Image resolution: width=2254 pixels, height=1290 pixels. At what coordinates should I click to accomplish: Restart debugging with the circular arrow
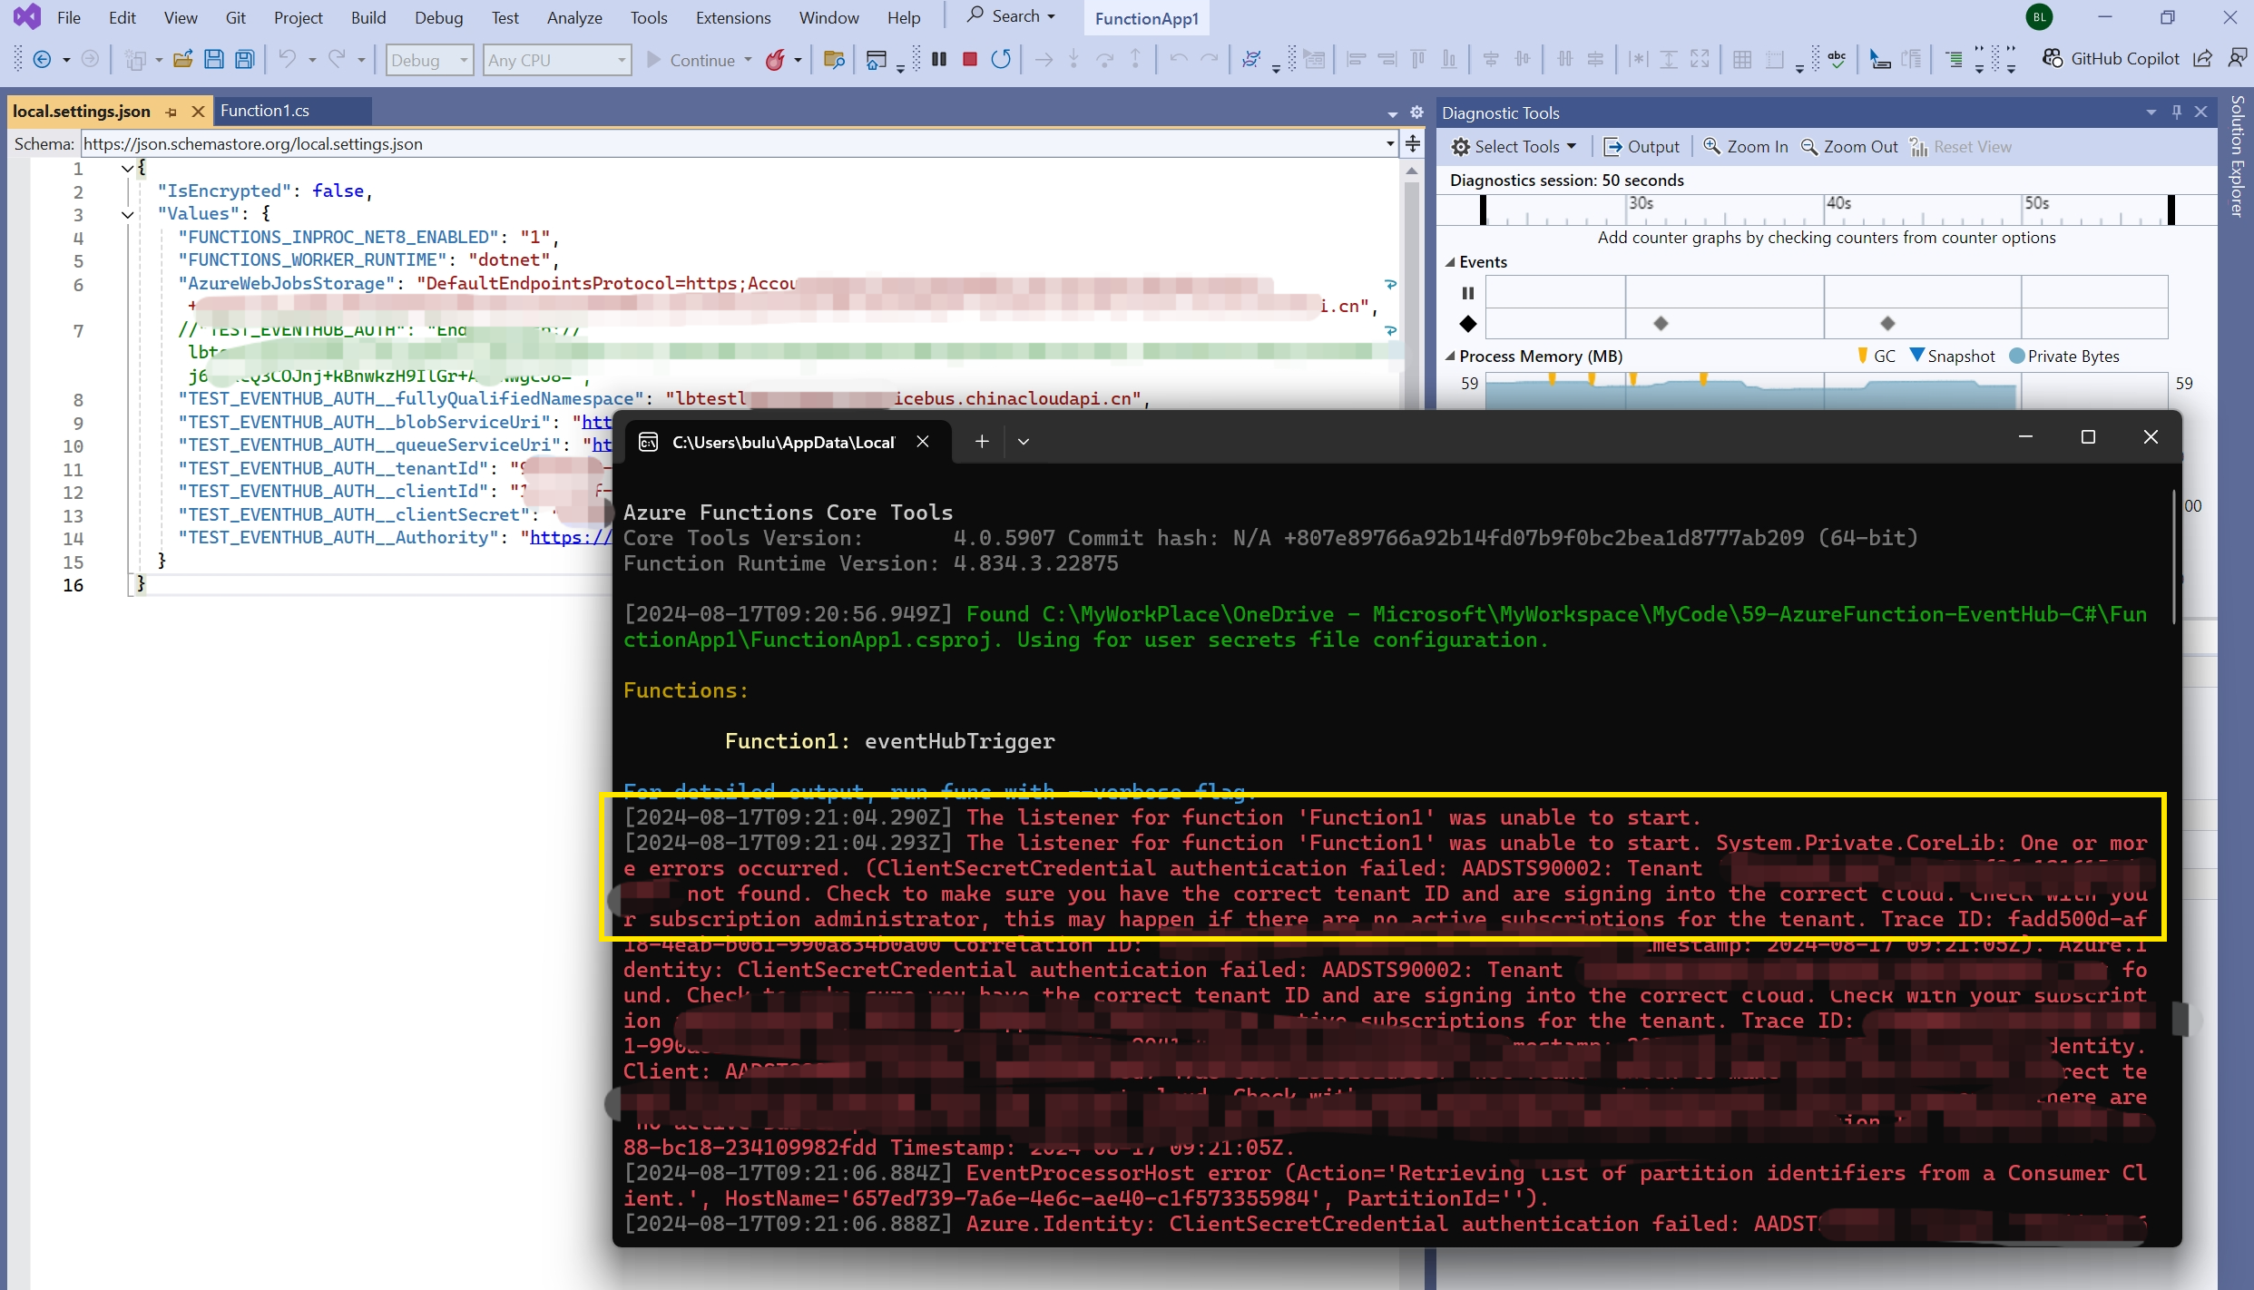pos(1001,60)
